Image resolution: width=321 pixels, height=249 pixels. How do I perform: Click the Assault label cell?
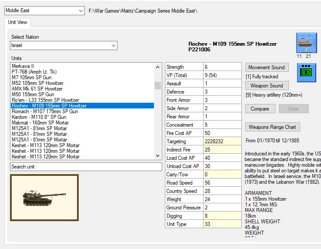coord(184,84)
